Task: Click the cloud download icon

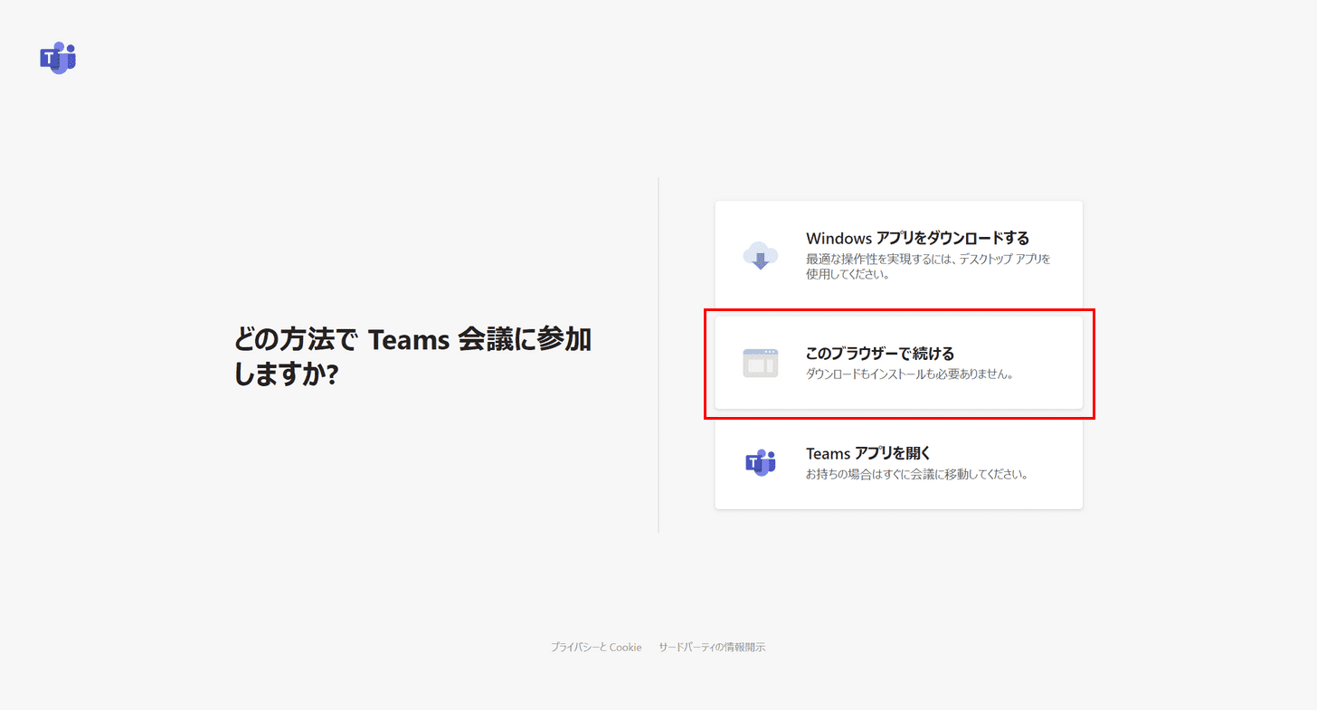Action: [760, 255]
